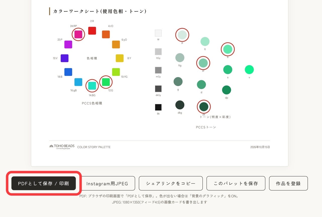Pick the 8:Y yellow hue swatch

119,58
